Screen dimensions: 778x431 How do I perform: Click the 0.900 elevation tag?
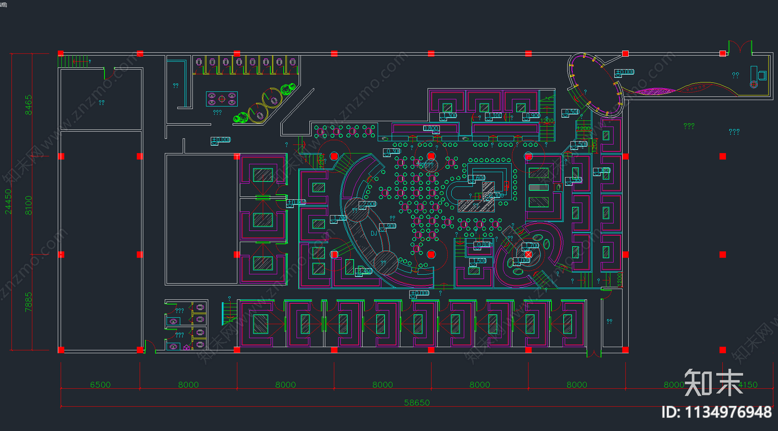coord(531,116)
